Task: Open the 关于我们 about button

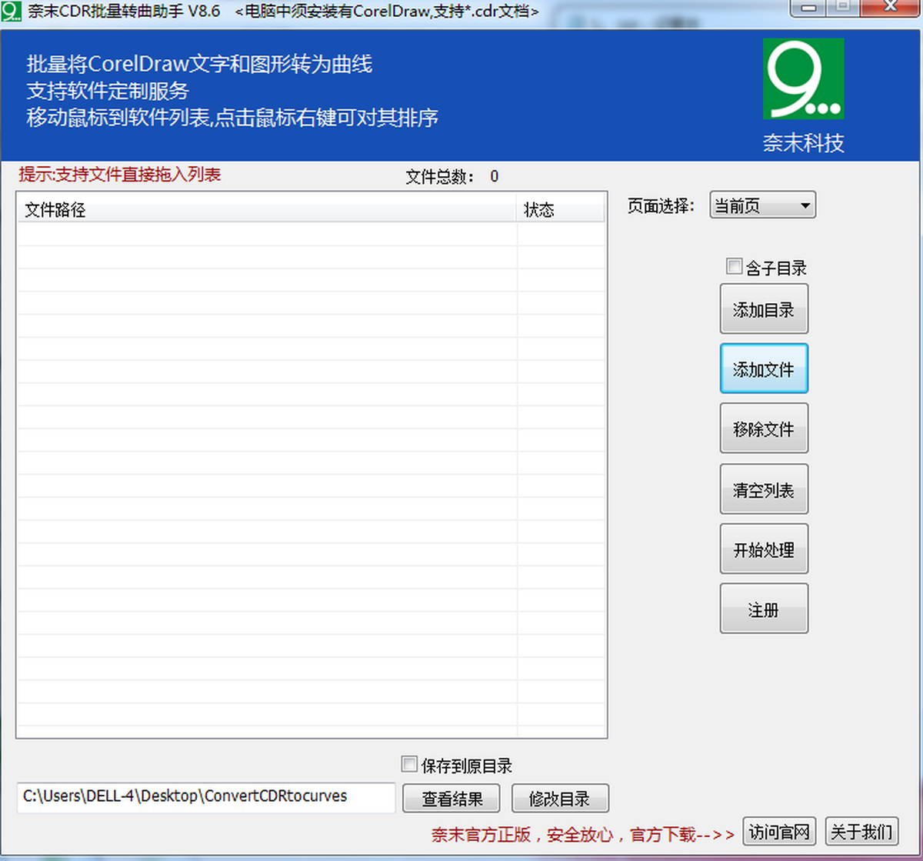Action: click(x=861, y=832)
